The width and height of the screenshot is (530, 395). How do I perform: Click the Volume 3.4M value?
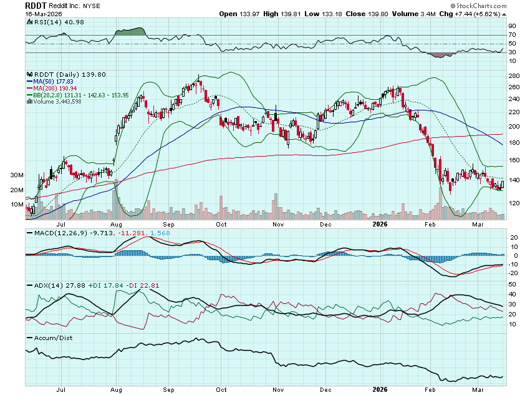click(414, 14)
